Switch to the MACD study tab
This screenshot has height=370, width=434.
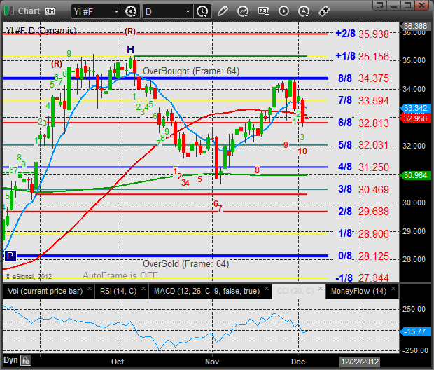(x=206, y=291)
